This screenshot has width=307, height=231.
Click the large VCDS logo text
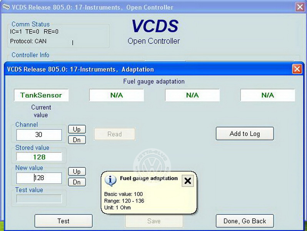point(155,26)
